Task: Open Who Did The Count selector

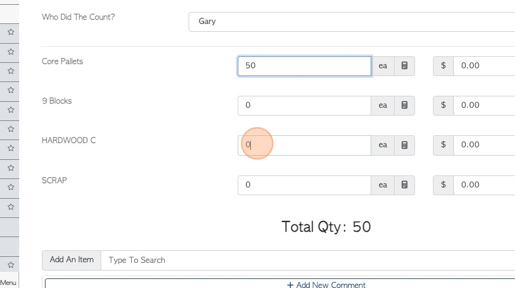Action: tap(352, 22)
